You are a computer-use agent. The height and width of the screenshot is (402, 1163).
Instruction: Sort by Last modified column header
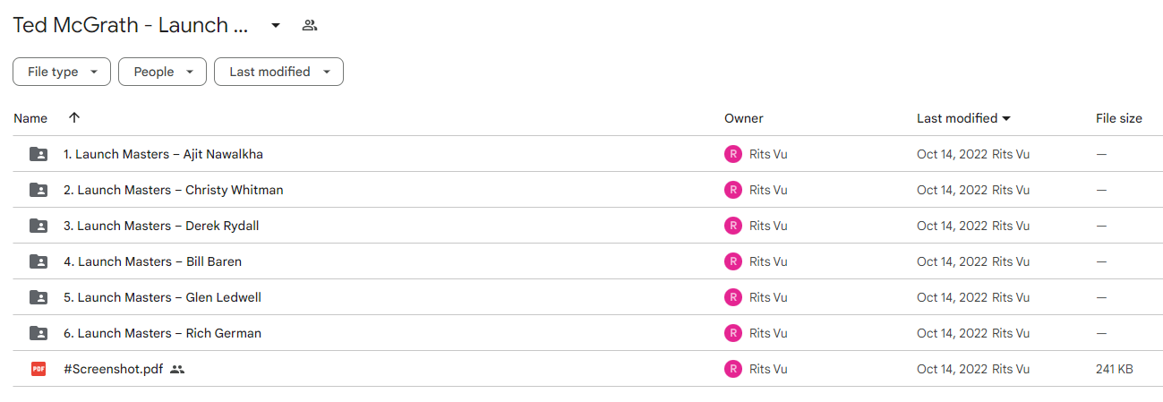click(964, 118)
